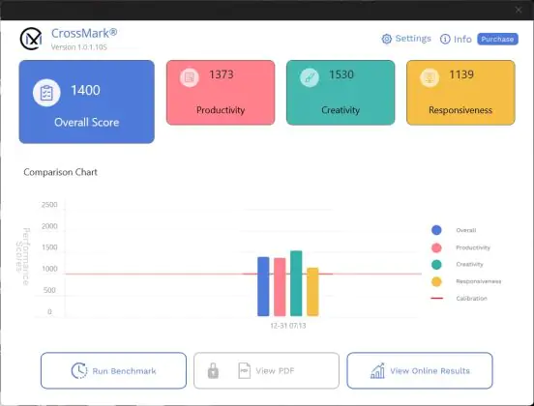
Task: Click the Overall legend label
Action: [x=466, y=230]
